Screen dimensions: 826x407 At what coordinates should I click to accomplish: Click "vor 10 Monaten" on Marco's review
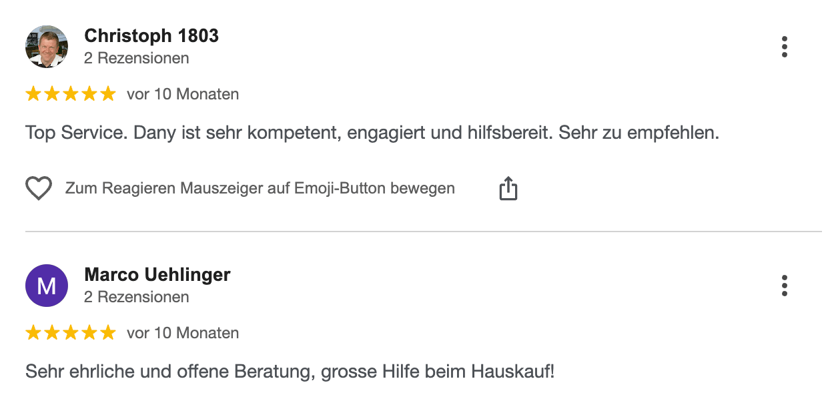183,333
